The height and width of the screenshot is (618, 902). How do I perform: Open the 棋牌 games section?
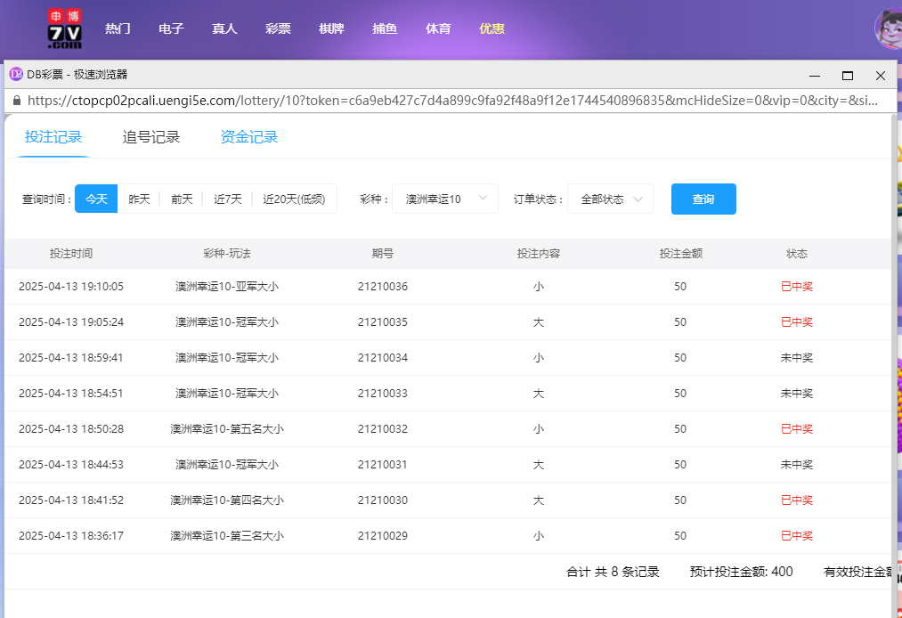click(331, 28)
